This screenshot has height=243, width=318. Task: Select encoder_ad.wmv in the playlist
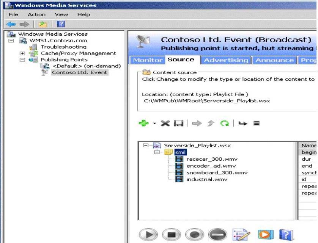pyautogui.click(x=211, y=166)
